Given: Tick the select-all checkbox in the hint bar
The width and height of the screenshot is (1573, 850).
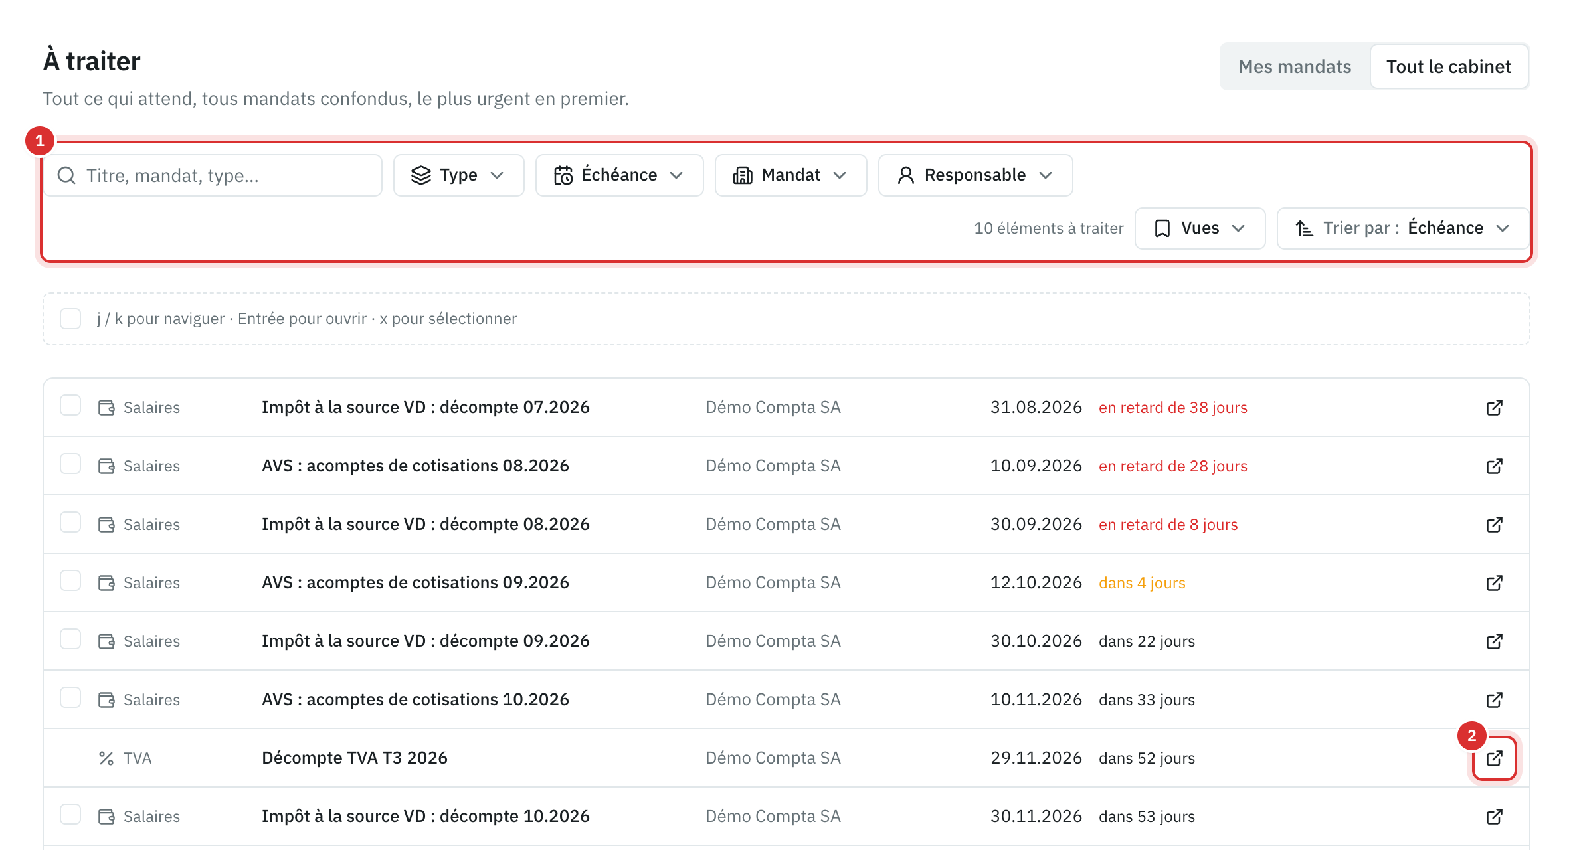Looking at the screenshot, I should (x=70, y=319).
